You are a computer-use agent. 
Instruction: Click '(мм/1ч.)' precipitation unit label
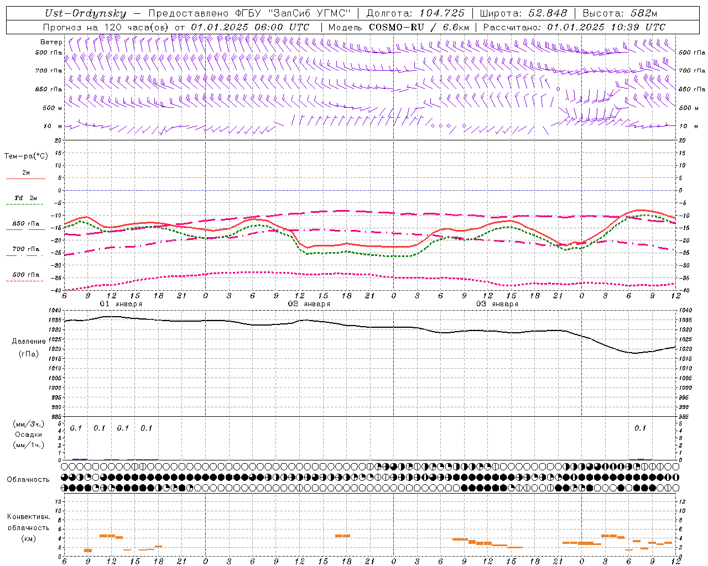coord(28,445)
